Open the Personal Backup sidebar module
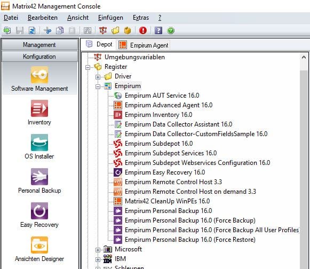 39,181
